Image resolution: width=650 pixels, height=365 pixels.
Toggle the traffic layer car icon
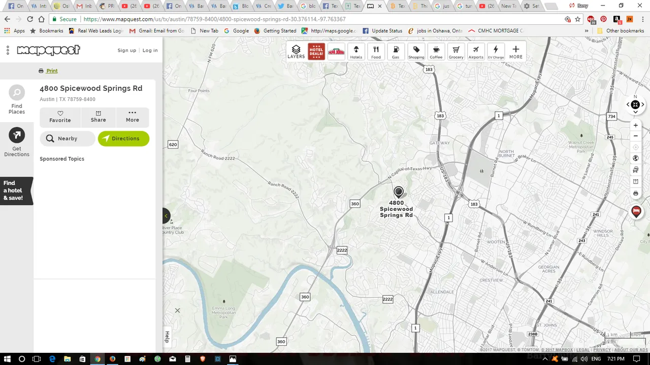click(635, 170)
